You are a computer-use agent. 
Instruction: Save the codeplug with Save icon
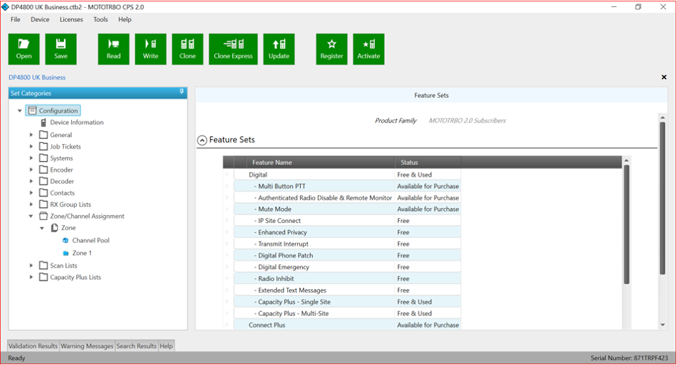[60, 49]
